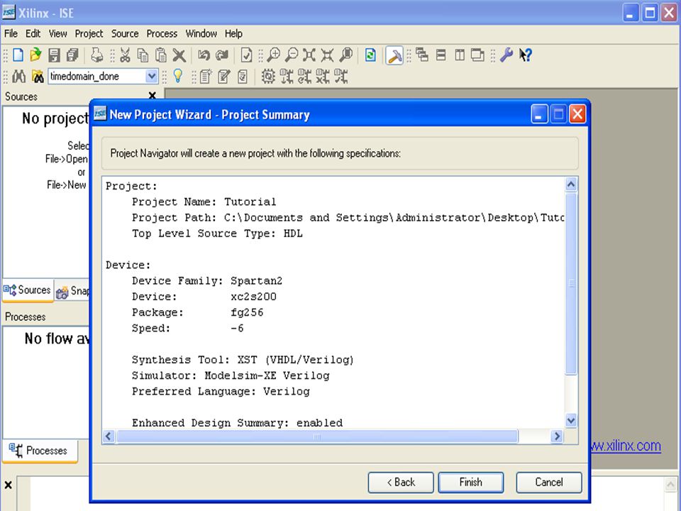
Task: Click the Copy icon
Action: (143, 55)
